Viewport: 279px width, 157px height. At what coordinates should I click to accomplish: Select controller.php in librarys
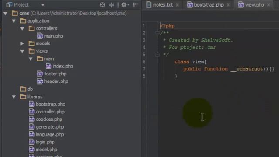tap(50, 112)
